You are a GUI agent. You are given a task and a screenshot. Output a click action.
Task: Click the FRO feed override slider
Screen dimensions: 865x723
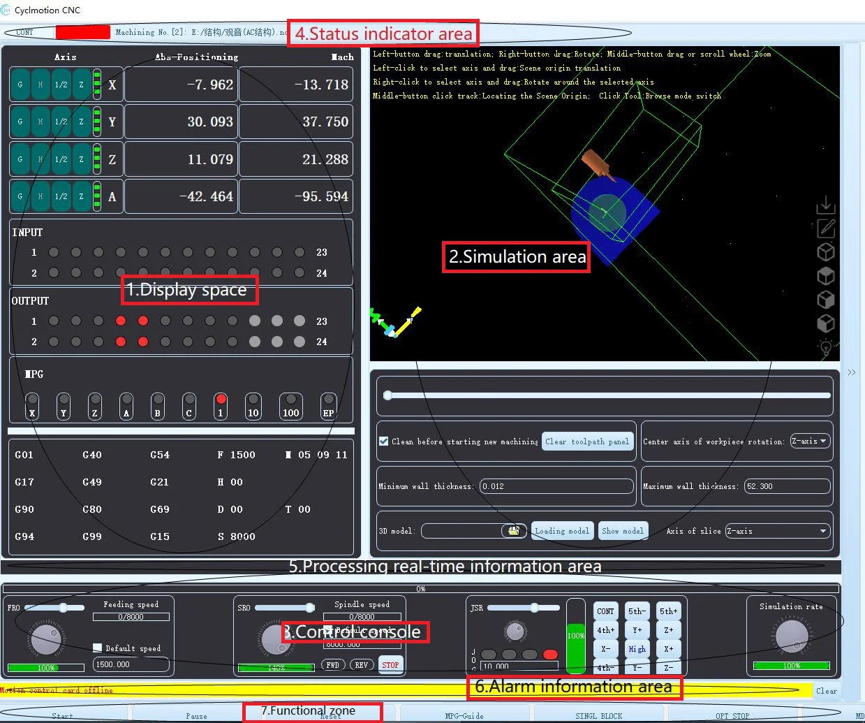coord(54,608)
